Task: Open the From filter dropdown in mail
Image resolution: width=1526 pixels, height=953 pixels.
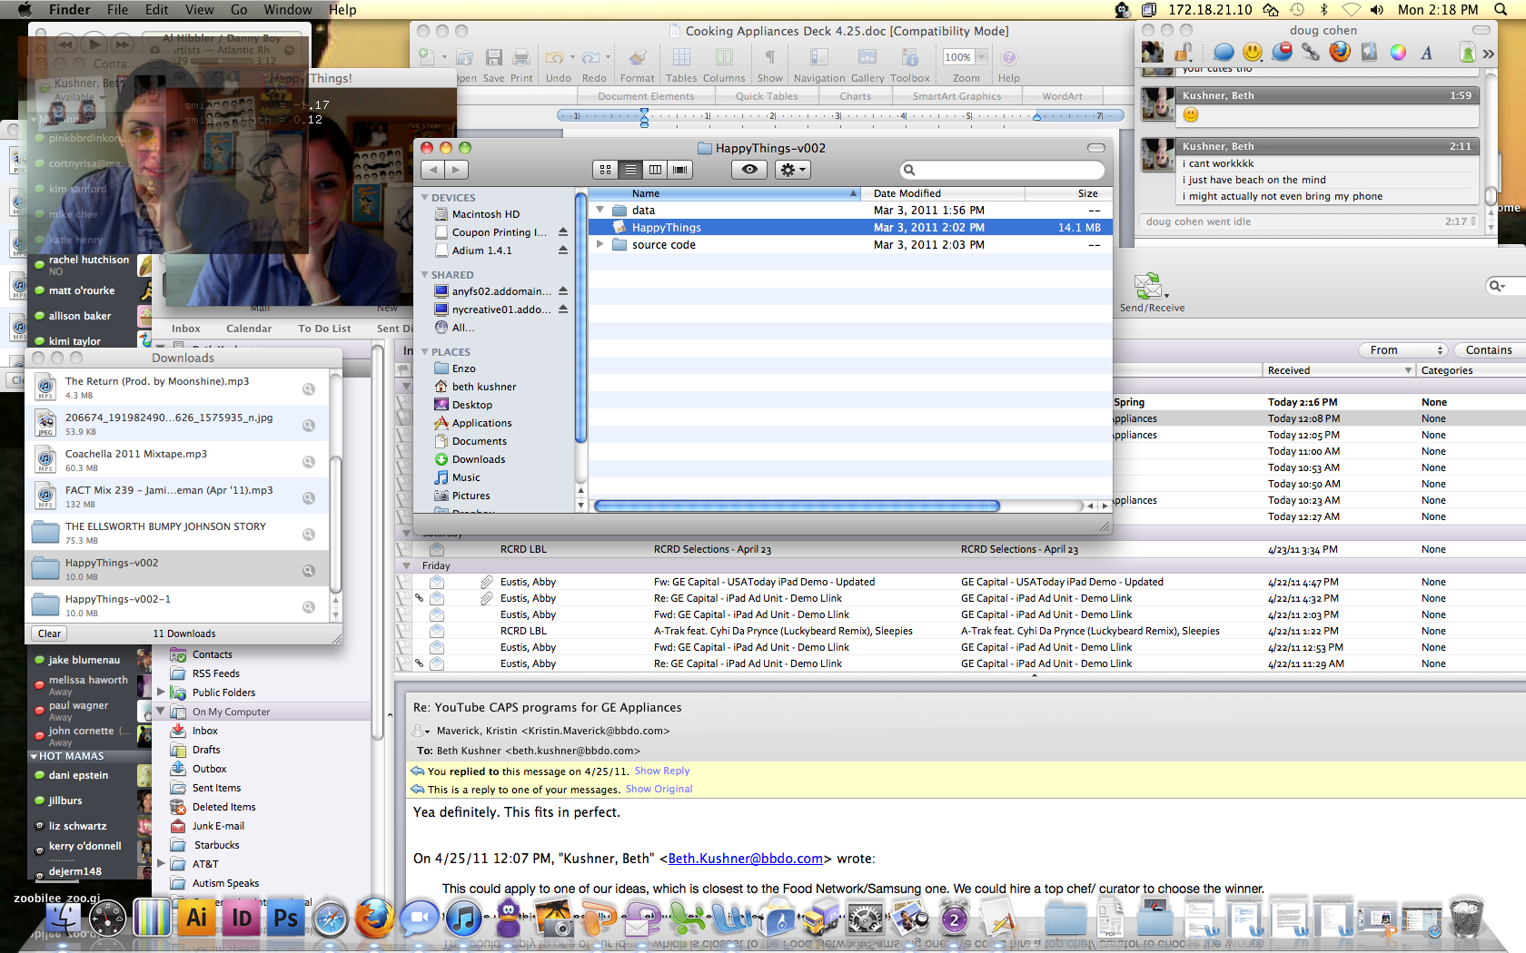Action: 1402,350
